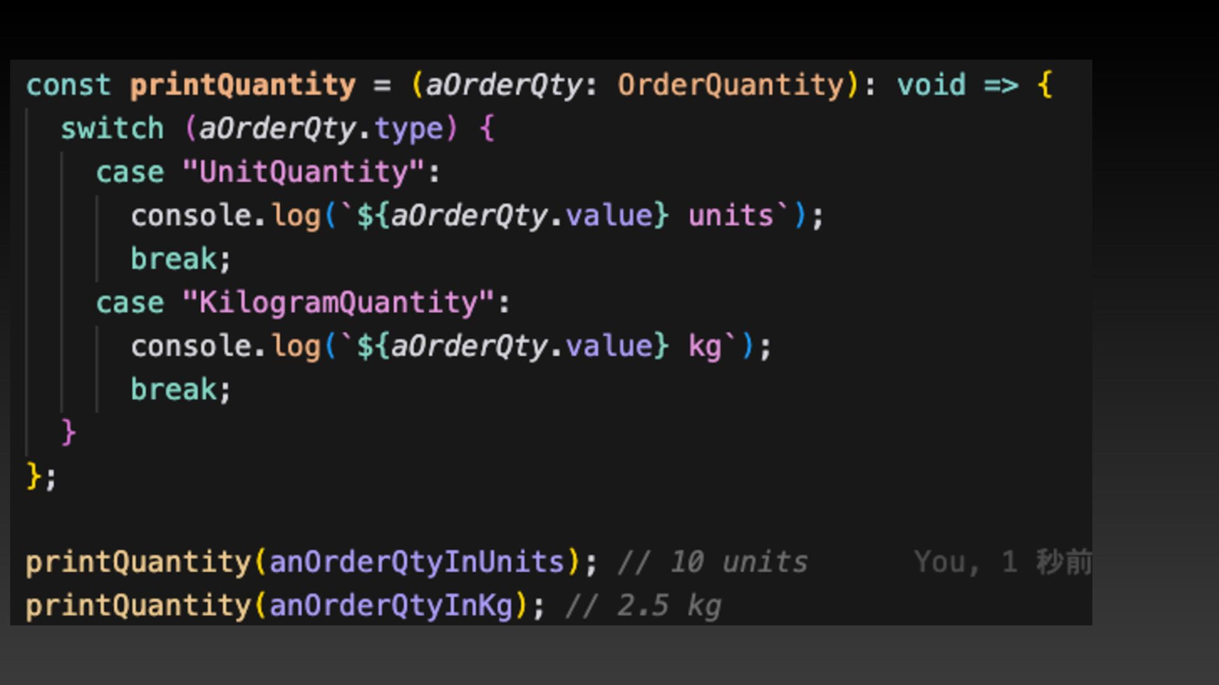Click bold printQuantity name in const declaration
The image size is (1219, 685).
(x=243, y=85)
